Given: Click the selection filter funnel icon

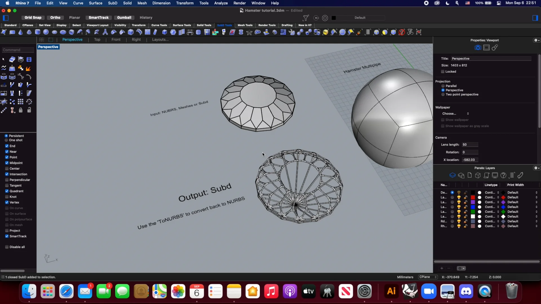Looking at the screenshot, I should coord(305,18).
